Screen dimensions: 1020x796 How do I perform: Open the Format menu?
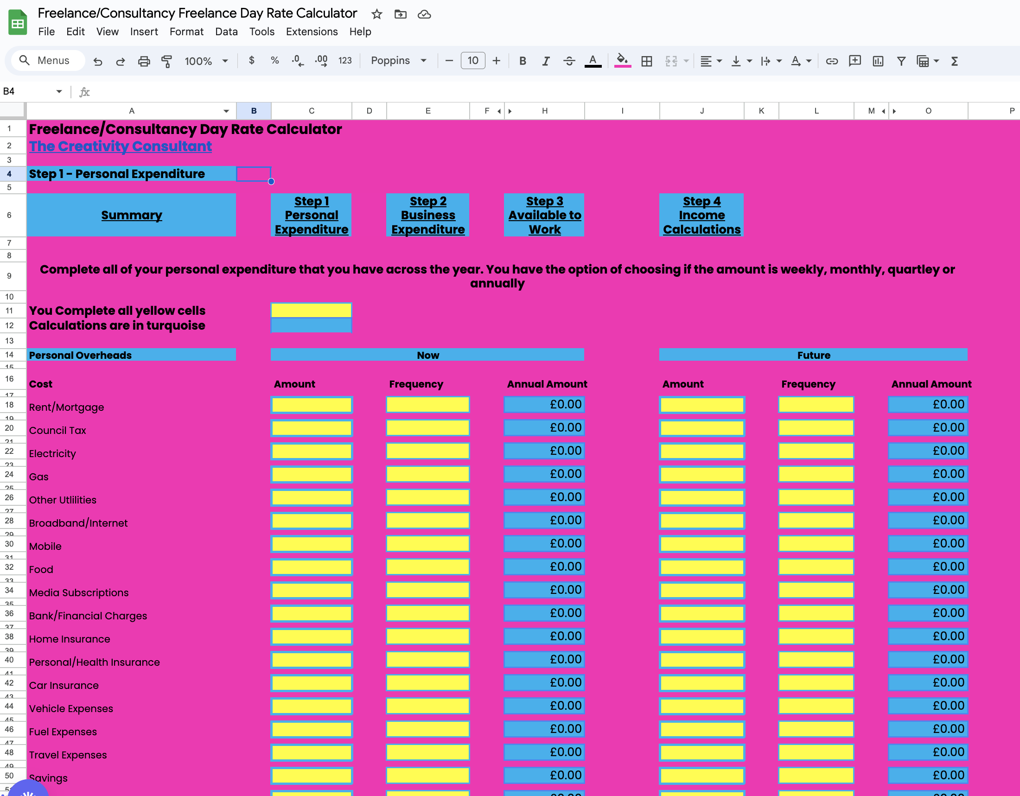click(186, 32)
